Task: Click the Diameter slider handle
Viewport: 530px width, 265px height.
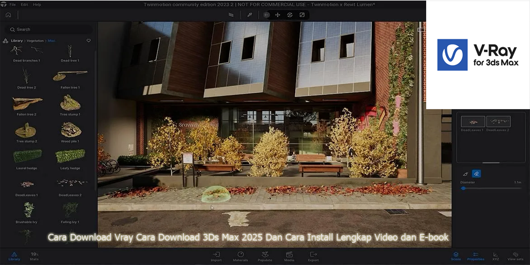Action: [x=463, y=188]
